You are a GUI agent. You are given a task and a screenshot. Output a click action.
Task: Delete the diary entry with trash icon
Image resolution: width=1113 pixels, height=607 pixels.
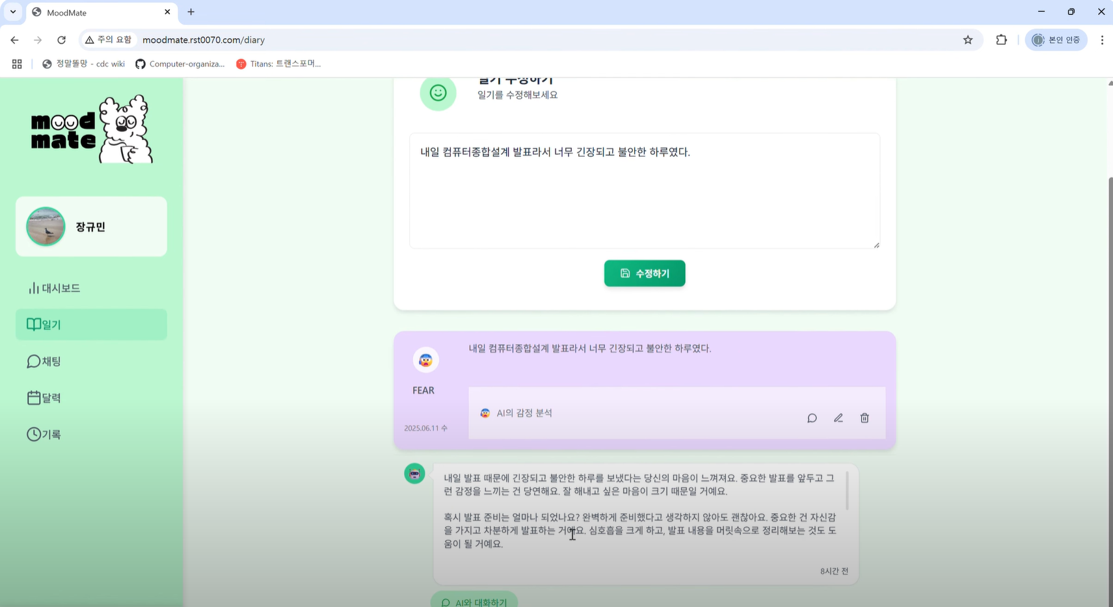pyautogui.click(x=865, y=418)
